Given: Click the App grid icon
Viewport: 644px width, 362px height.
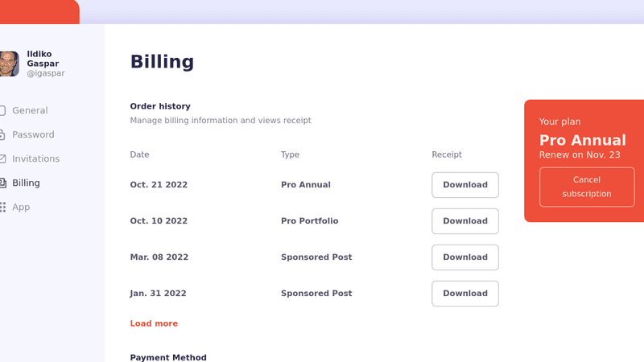Looking at the screenshot, I should tap(2, 207).
